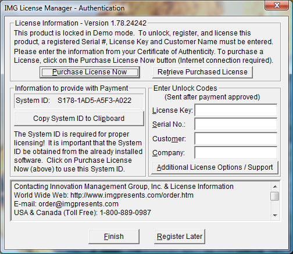Screen dimensions: 293x254
Task: Select the Customer name field
Action: click(x=236, y=138)
